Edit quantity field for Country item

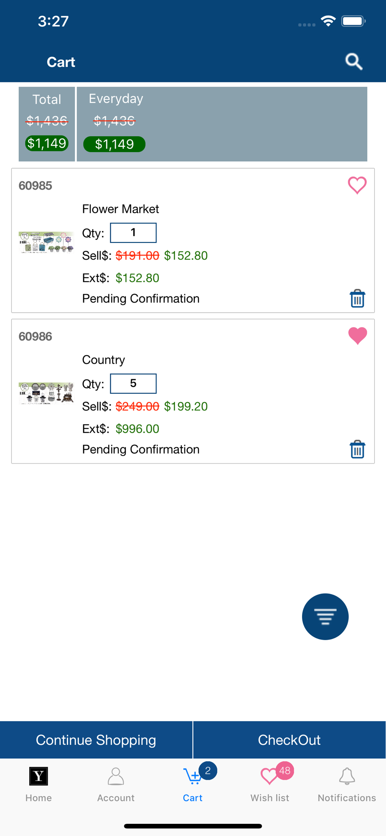click(x=133, y=384)
